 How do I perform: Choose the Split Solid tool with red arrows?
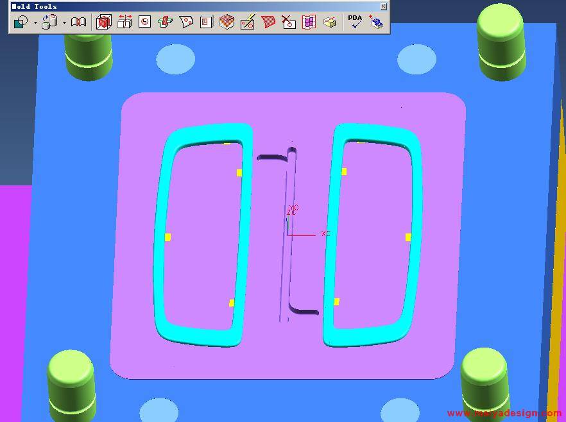click(x=124, y=22)
